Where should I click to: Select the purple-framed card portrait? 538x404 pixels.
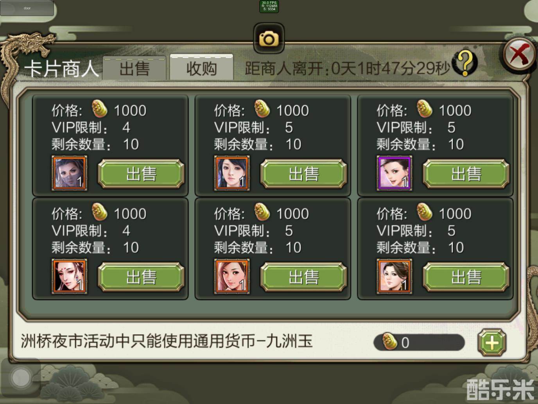pos(394,173)
